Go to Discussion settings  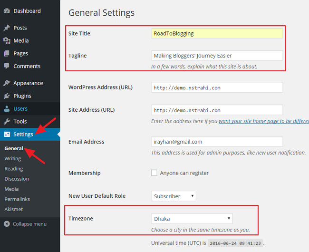click(x=17, y=179)
